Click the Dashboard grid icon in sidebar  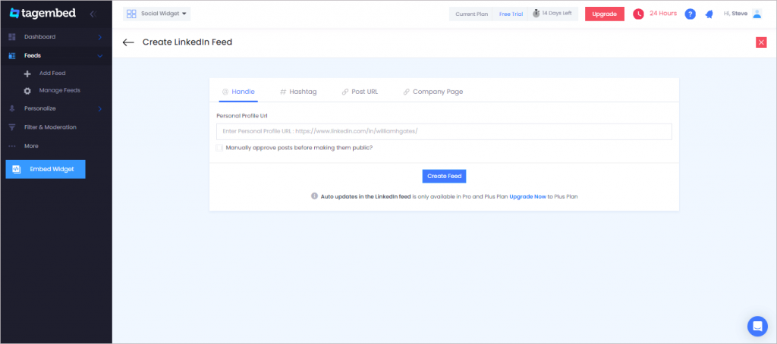click(x=12, y=37)
